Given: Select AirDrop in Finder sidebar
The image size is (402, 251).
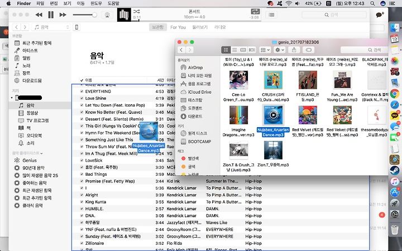Looking at the screenshot, I should (x=195, y=67).
